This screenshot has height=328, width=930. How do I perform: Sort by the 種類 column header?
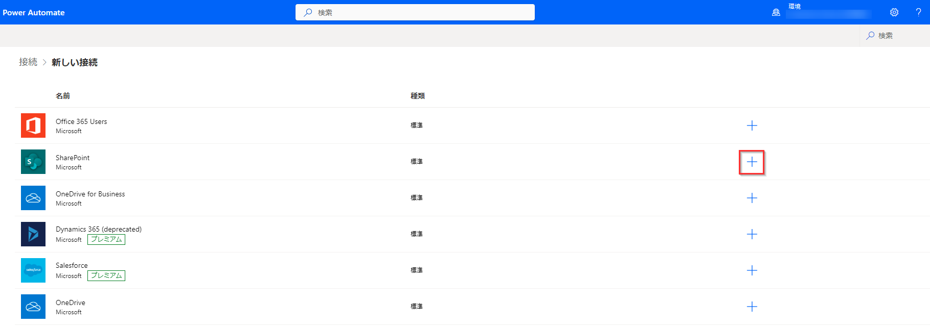point(418,96)
